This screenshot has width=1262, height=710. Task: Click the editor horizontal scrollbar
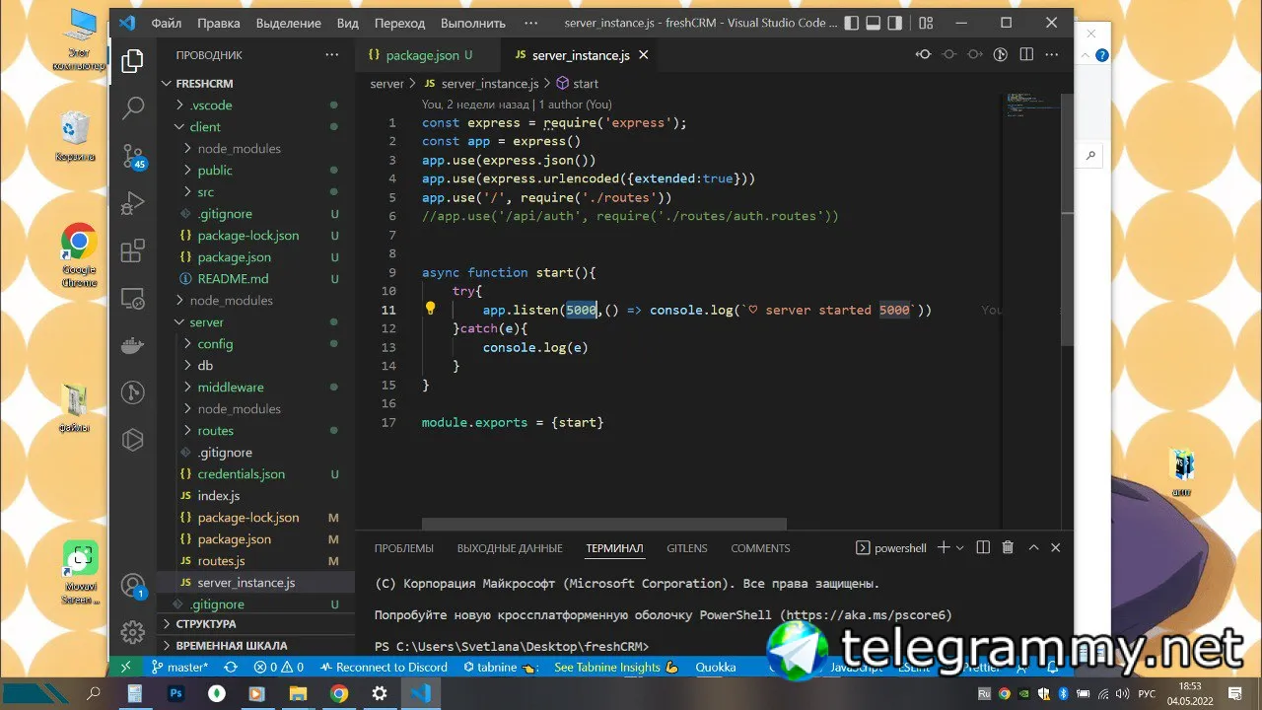(x=603, y=525)
